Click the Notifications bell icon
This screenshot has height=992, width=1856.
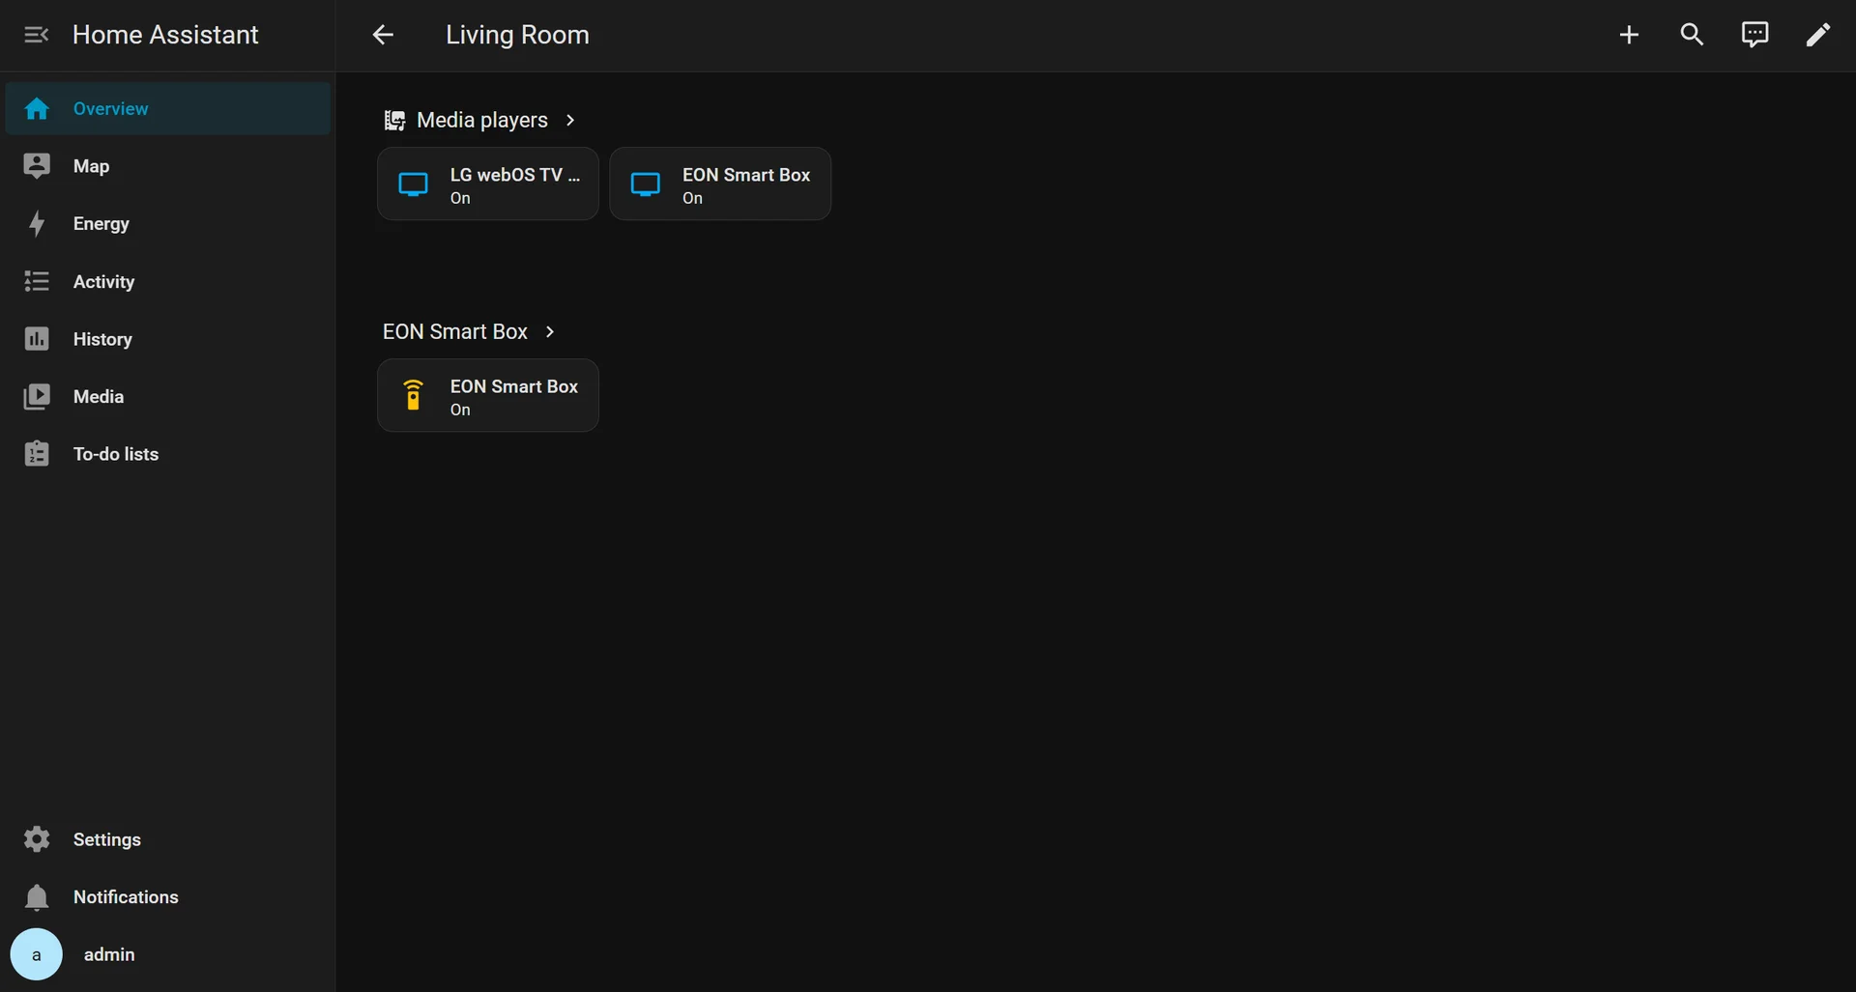click(x=37, y=897)
